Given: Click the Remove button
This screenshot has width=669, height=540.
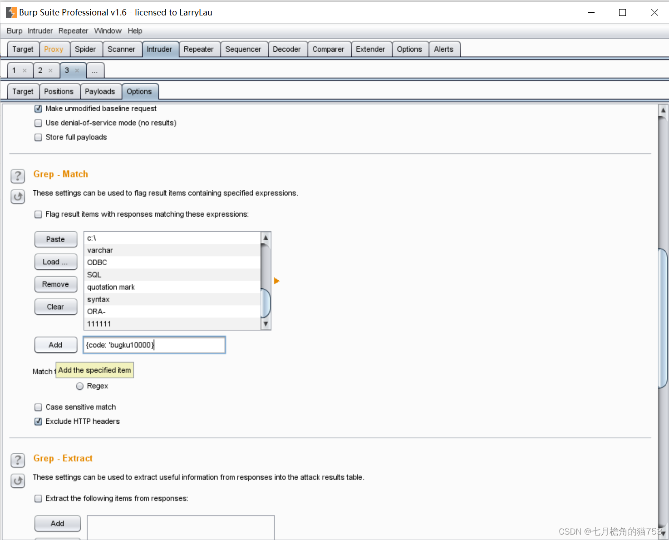Looking at the screenshot, I should click(x=56, y=284).
